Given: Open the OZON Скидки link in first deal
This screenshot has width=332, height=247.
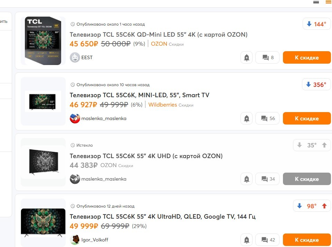Looking at the screenshot, I should point(167,44).
